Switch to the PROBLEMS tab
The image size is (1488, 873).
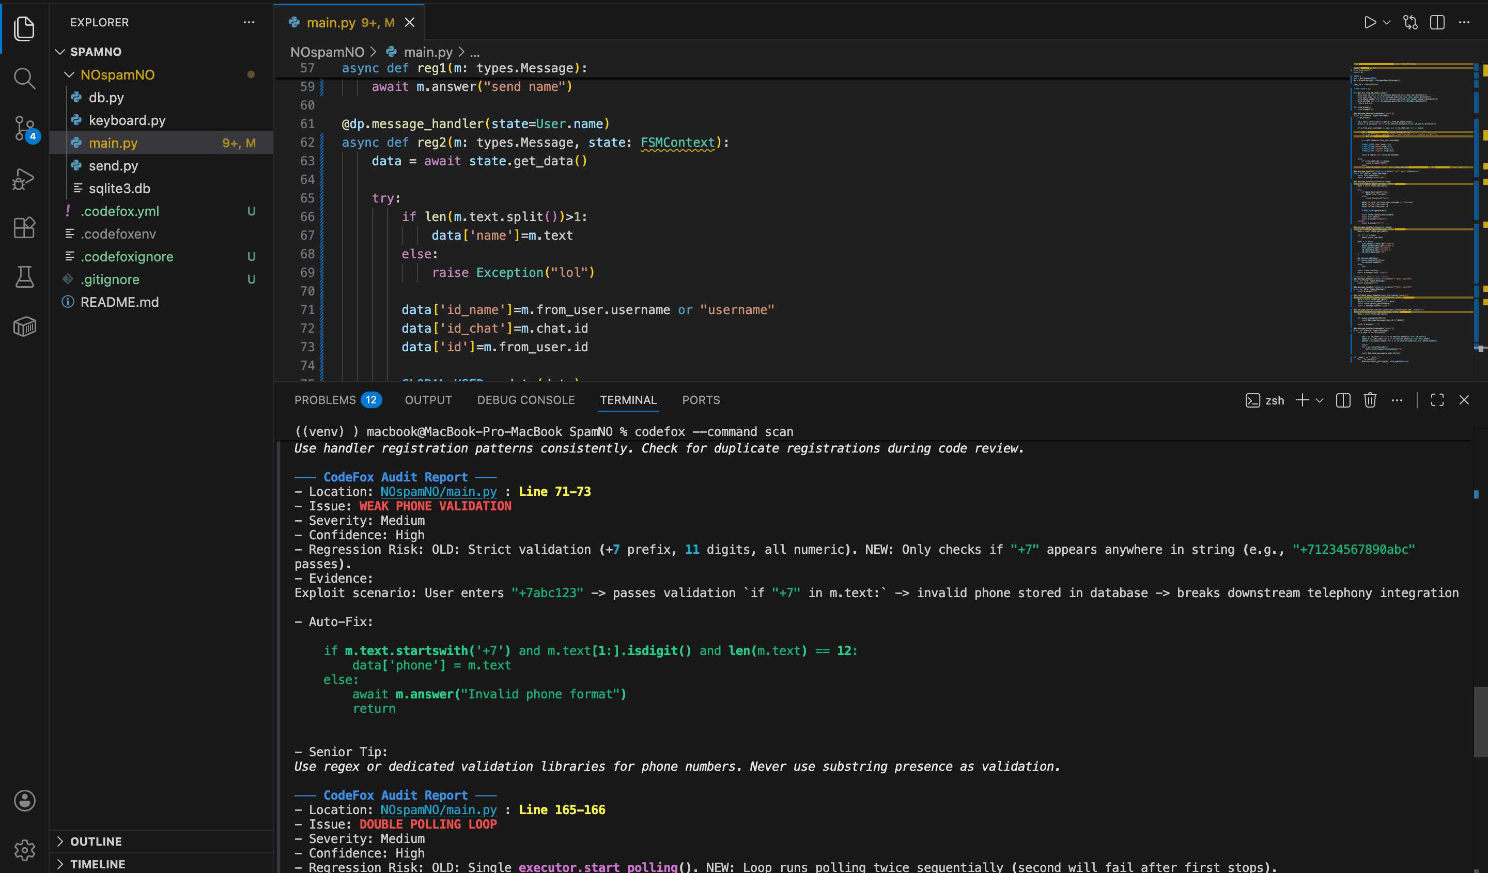pyautogui.click(x=326, y=400)
